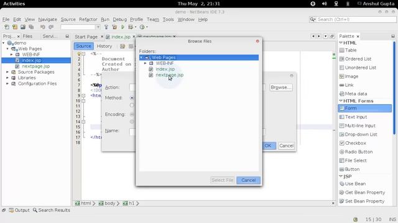Expand Configuration Files node
This screenshot has width=398, height=223.
pyautogui.click(x=7, y=84)
